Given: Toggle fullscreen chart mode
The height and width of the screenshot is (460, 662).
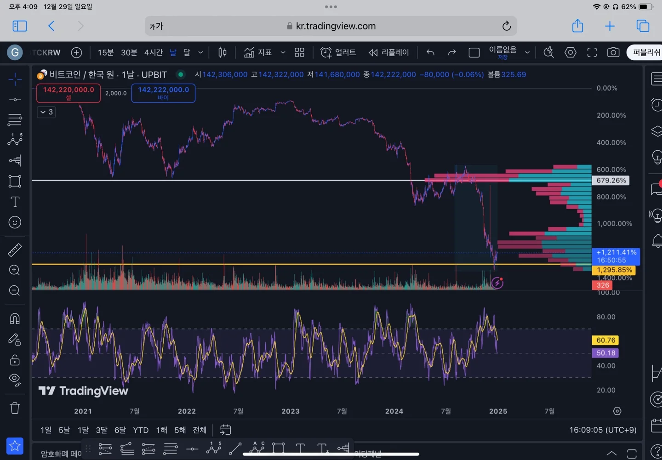Looking at the screenshot, I should pyautogui.click(x=592, y=52).
